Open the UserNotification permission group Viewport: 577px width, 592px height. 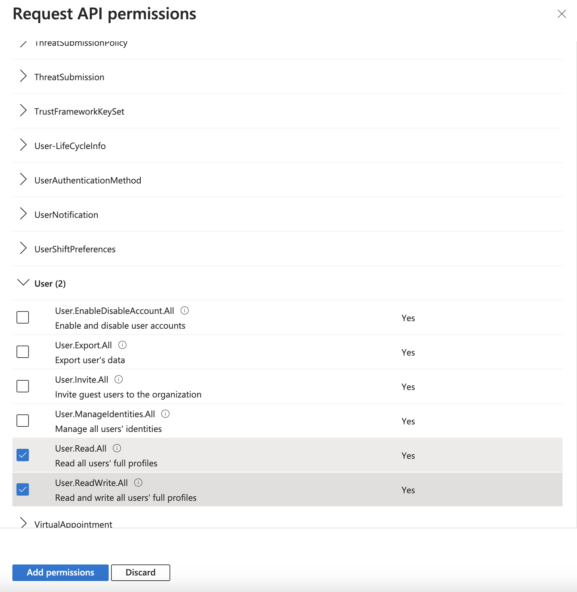coord(23,214)
